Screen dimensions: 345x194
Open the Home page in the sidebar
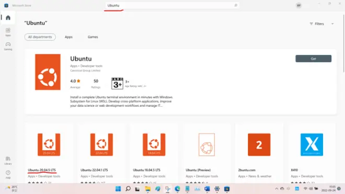point(8,18)
